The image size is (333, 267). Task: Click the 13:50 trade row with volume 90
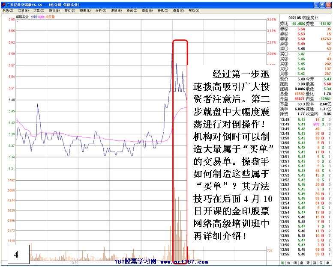coord(305,138)
